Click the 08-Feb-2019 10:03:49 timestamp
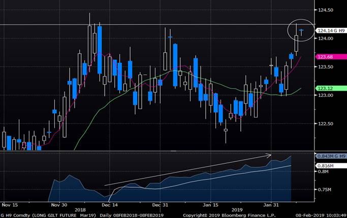 click(321, 215)
